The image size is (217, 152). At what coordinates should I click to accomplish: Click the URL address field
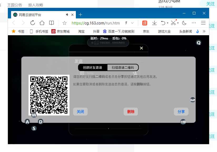click(x=96, y=23)
